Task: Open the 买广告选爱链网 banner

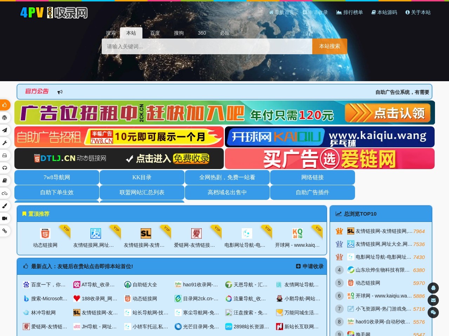Action: click(330, 159)
